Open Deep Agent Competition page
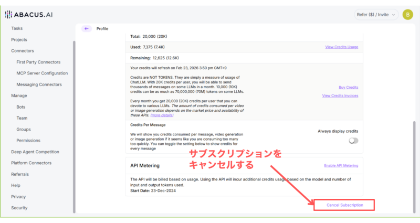420x223 pixels. 36,152
